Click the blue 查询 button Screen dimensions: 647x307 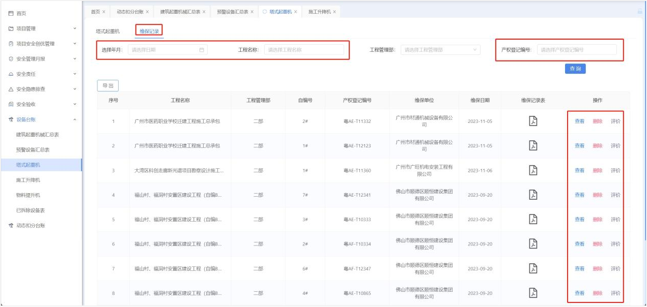(575, 69)
